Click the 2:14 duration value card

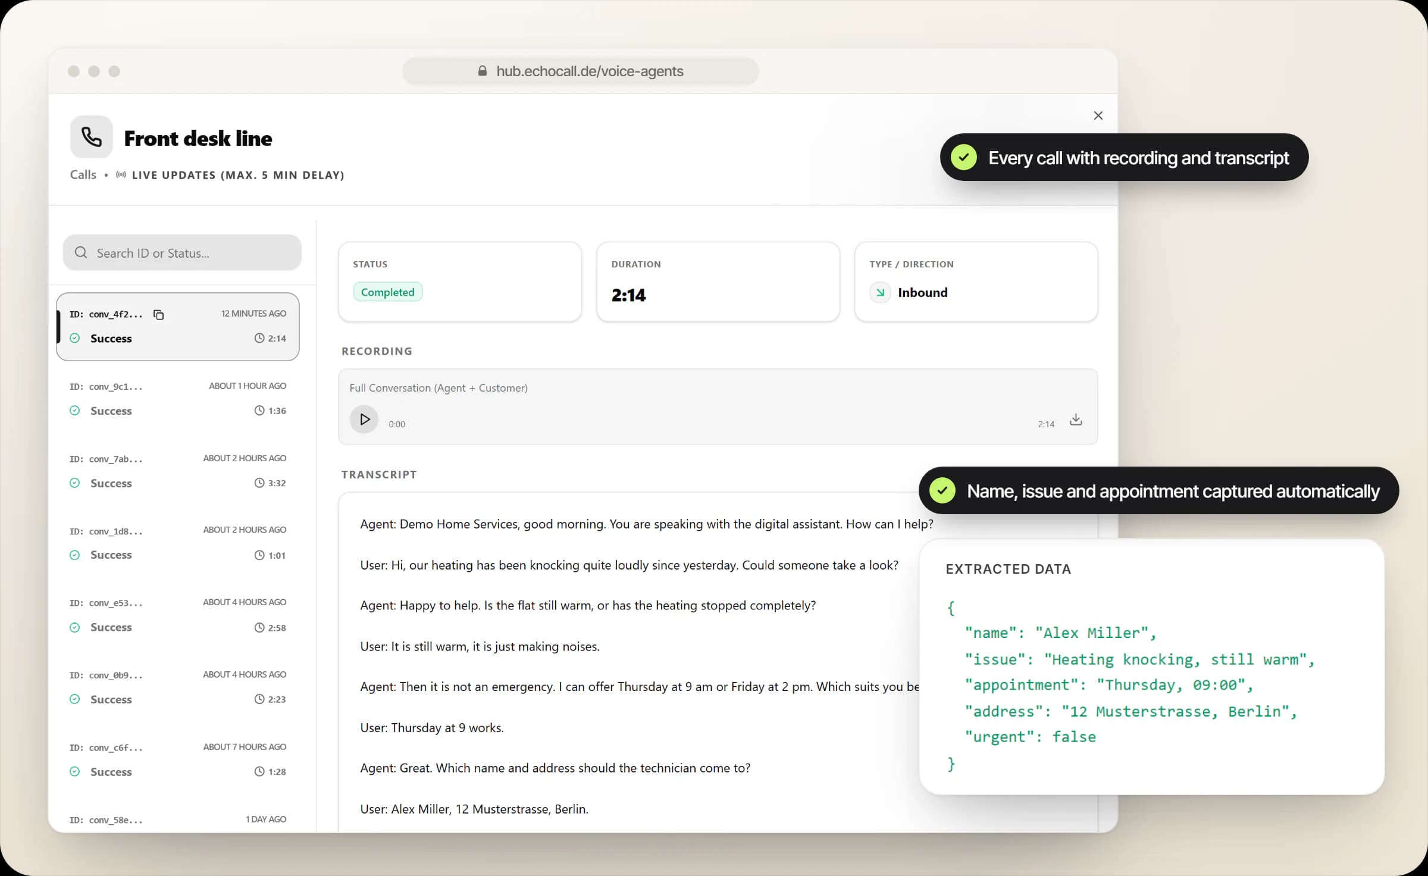tap(718, 282)
